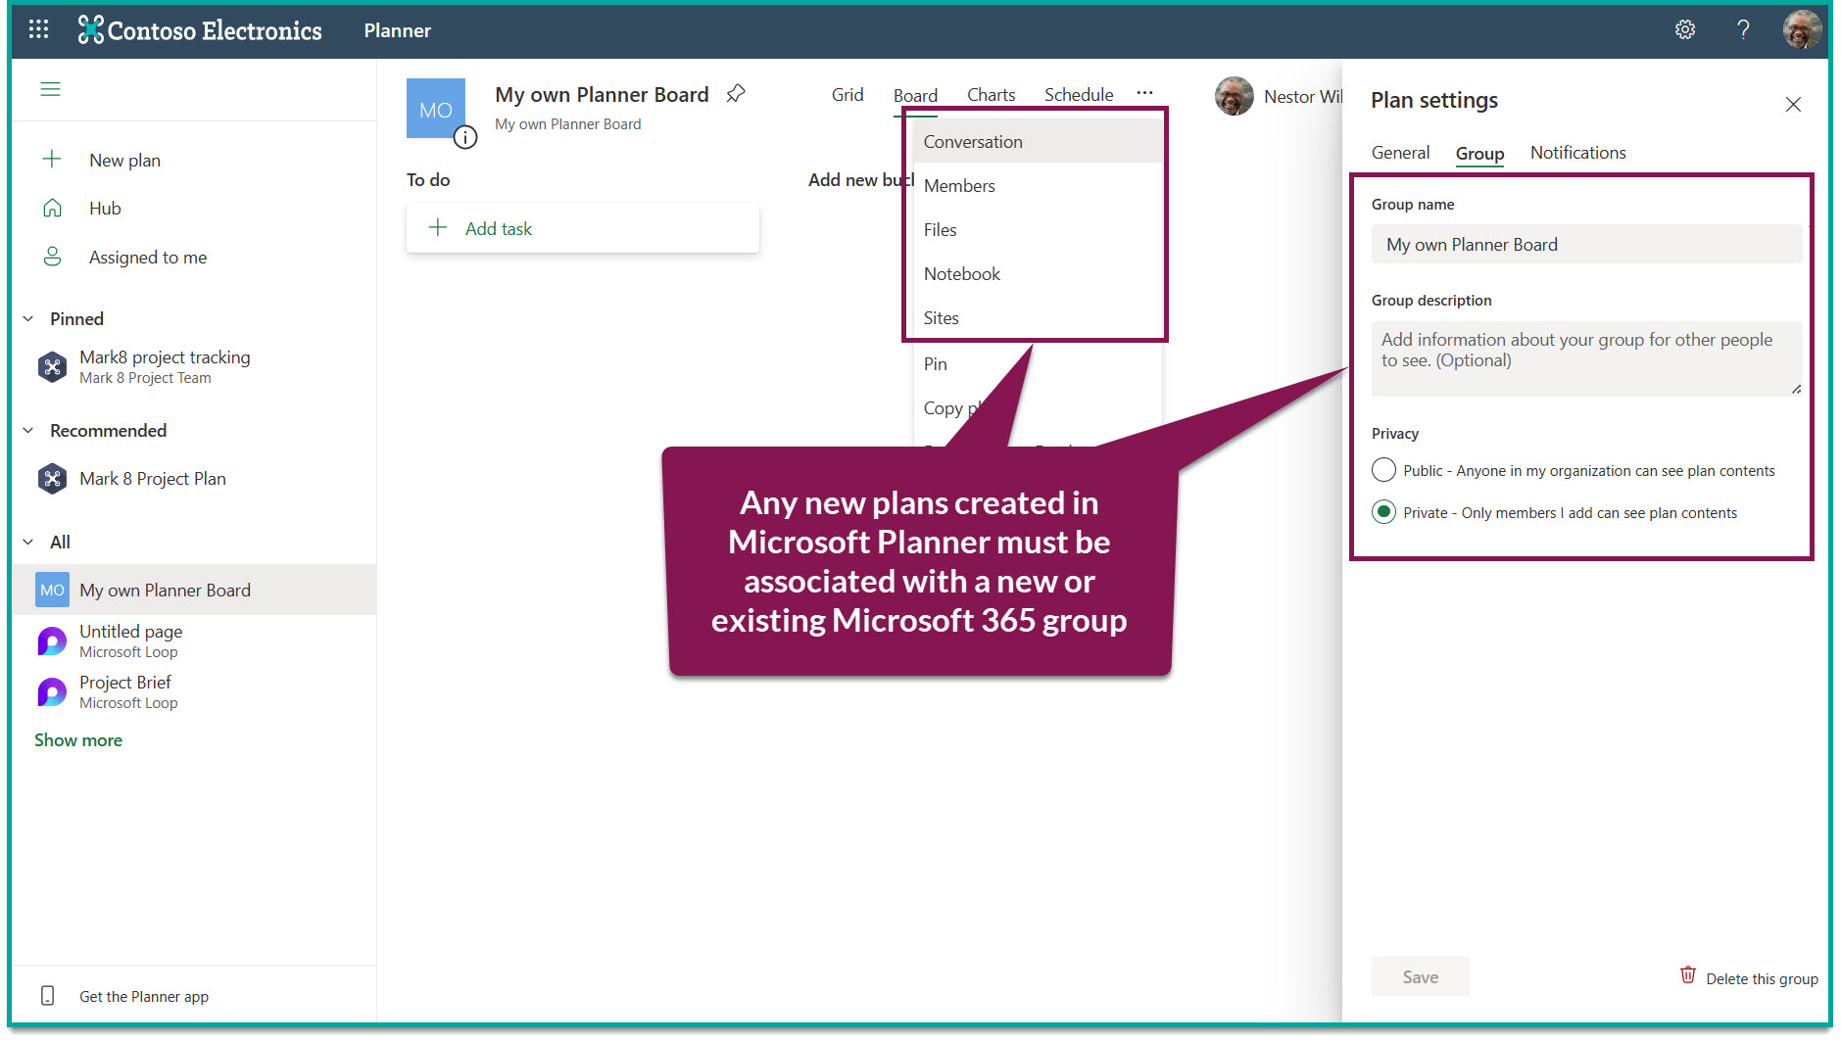Click the MO icon in the sidebar list
The image size is (1841, 1042).
point(52,590)
